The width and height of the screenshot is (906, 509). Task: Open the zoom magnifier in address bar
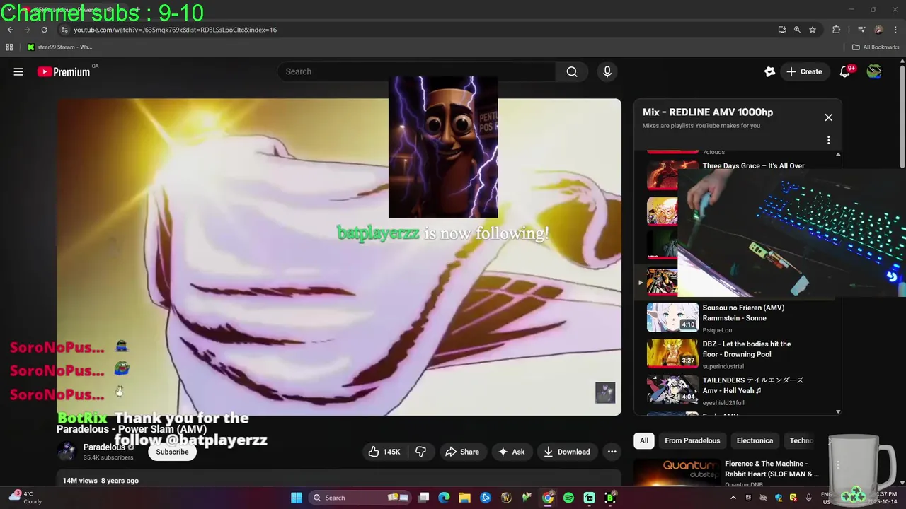(x=797, y=30)
